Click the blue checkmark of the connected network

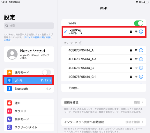(65, 31)
